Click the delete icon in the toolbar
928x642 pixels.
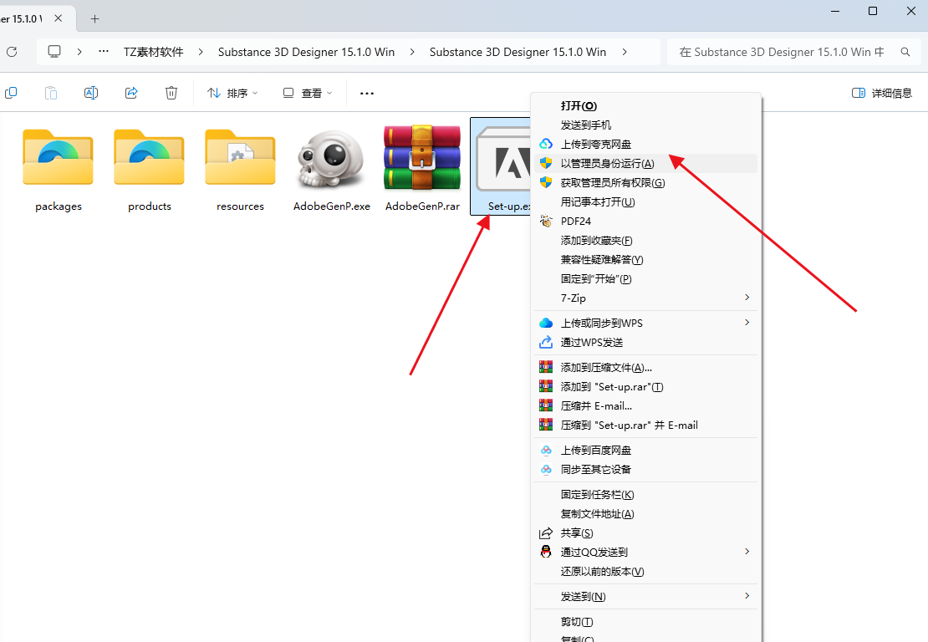coord(171,93)
